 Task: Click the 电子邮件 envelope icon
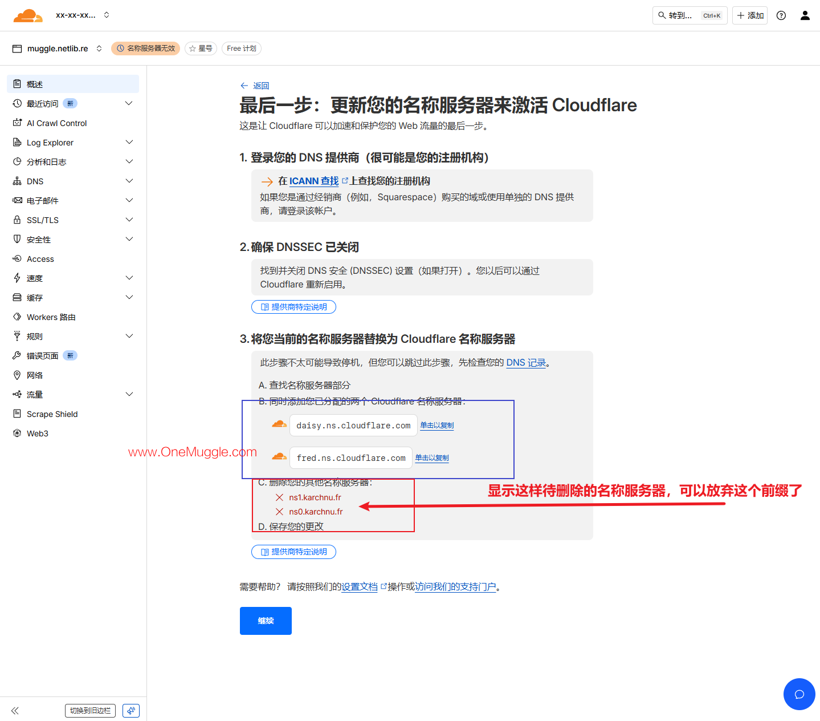(17, 200)
